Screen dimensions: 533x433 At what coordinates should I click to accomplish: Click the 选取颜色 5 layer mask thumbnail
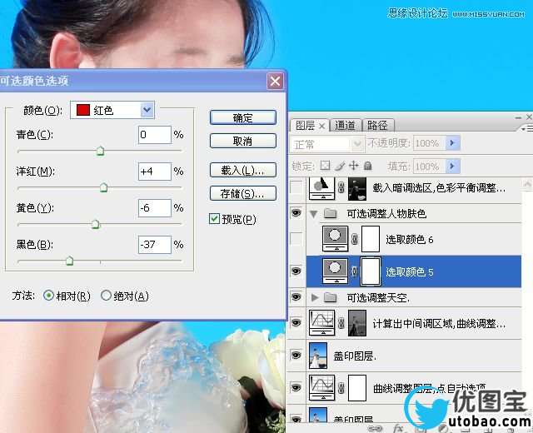(370, 271)
